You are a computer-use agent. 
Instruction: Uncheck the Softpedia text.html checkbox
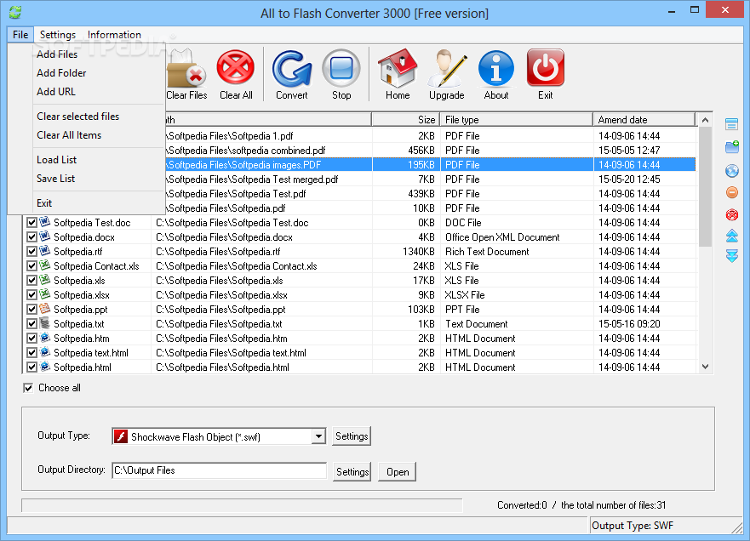click(31, 353)
